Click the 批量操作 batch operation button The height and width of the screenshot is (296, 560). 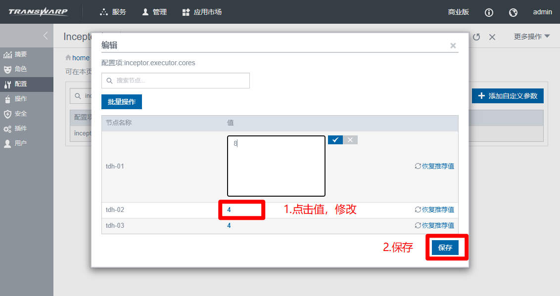(x=121, y=102)
